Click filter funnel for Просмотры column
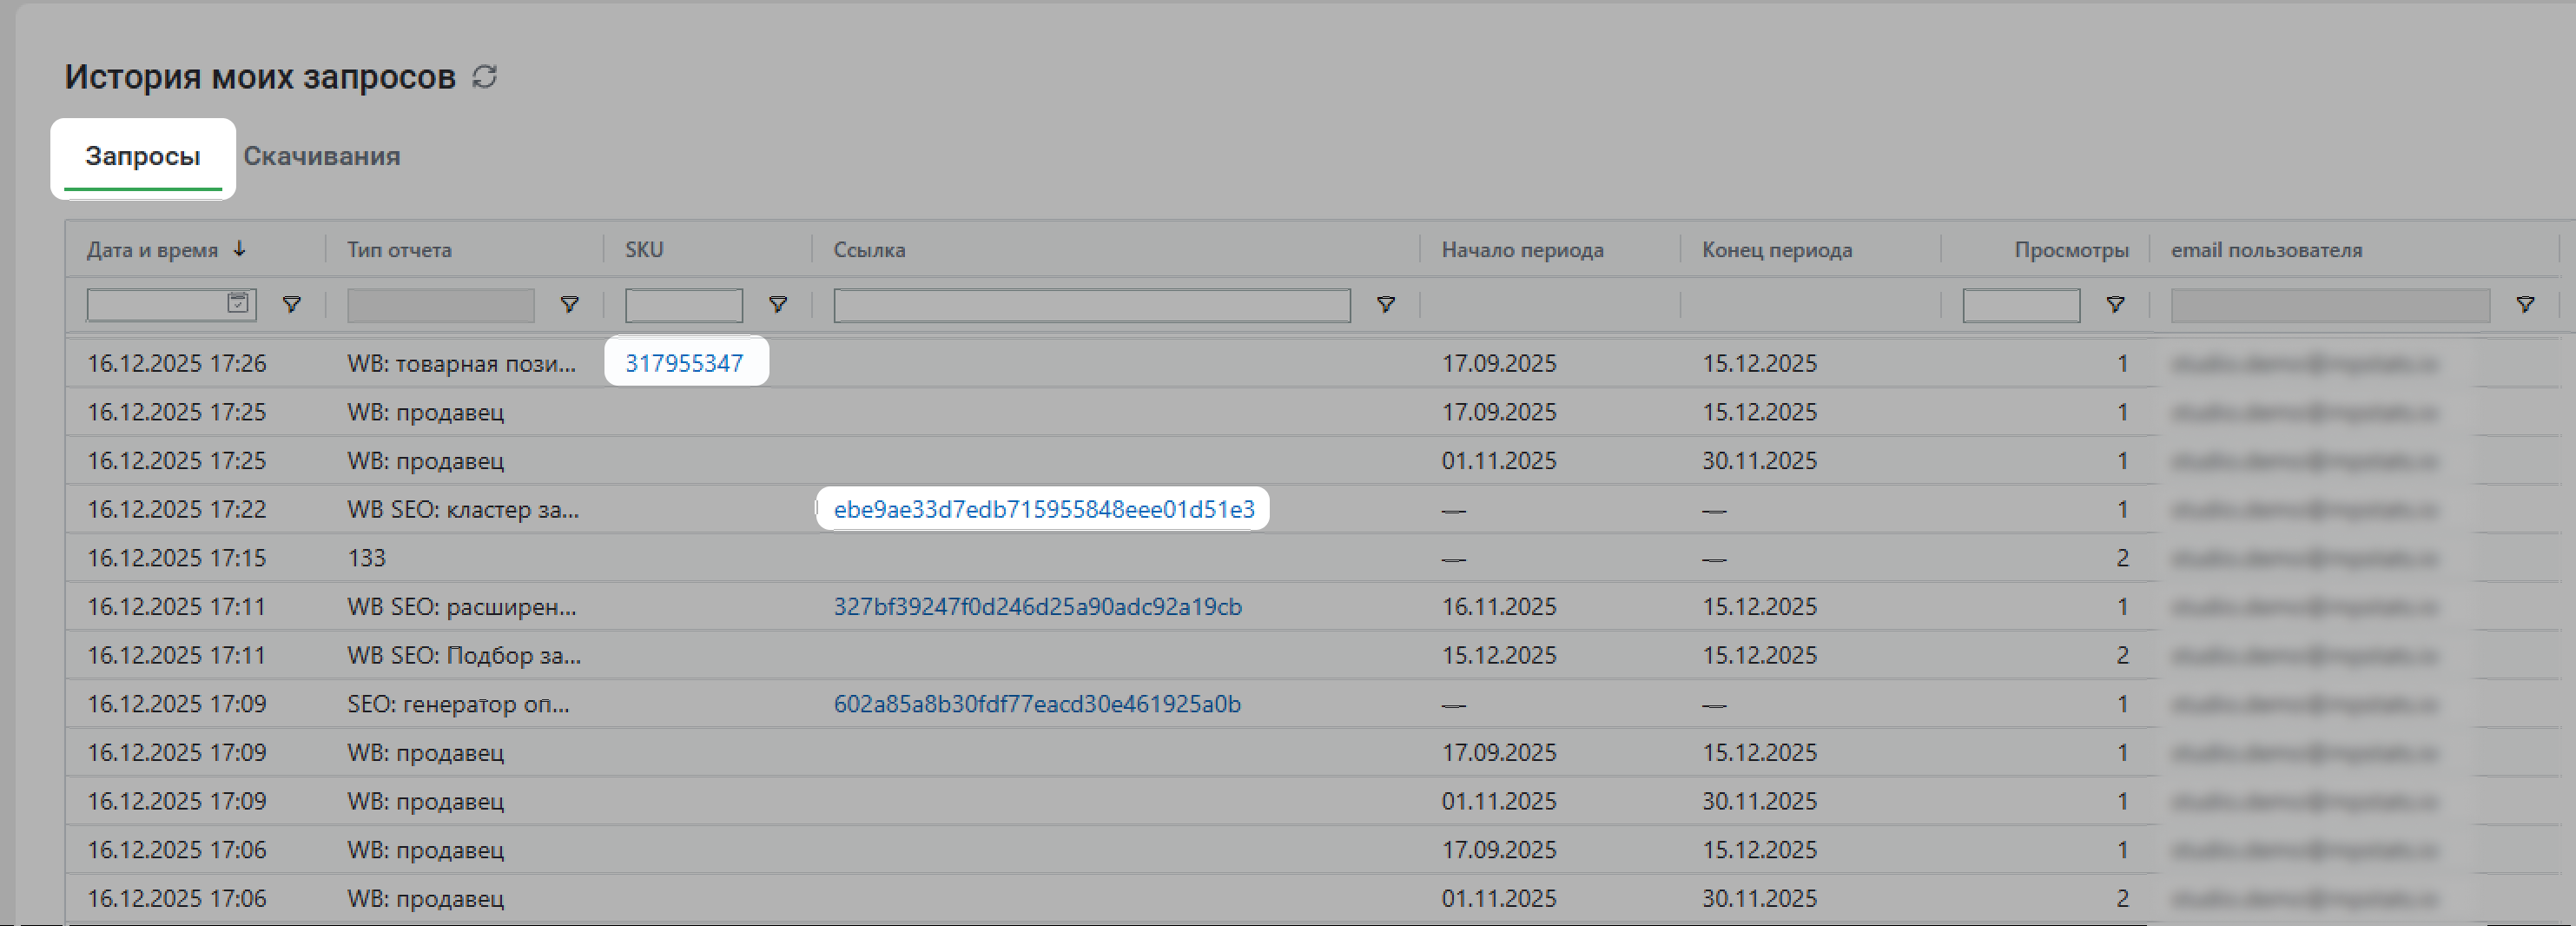Viewport: 2576px width, 926px height. pyautogui.click(x=2115, y=304)
